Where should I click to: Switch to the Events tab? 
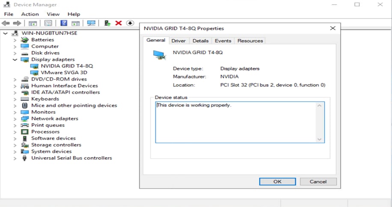223,41
